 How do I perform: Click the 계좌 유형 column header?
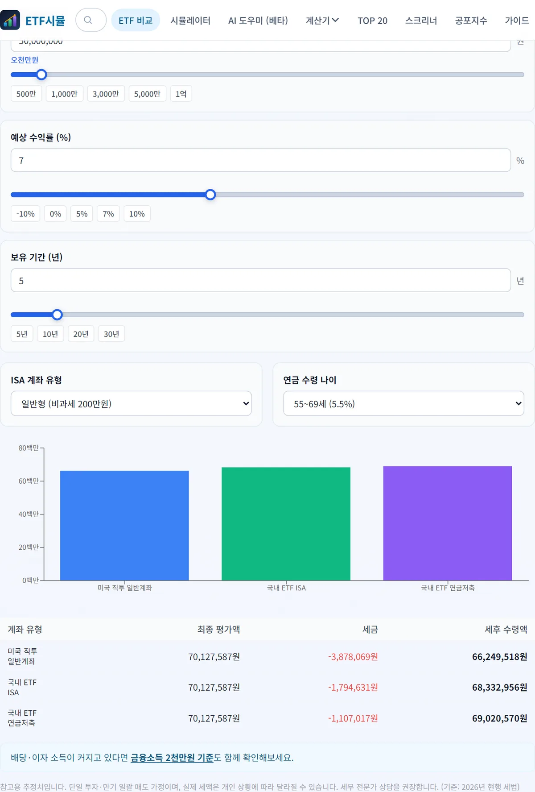pyautogui.click(x=25, y=629)
